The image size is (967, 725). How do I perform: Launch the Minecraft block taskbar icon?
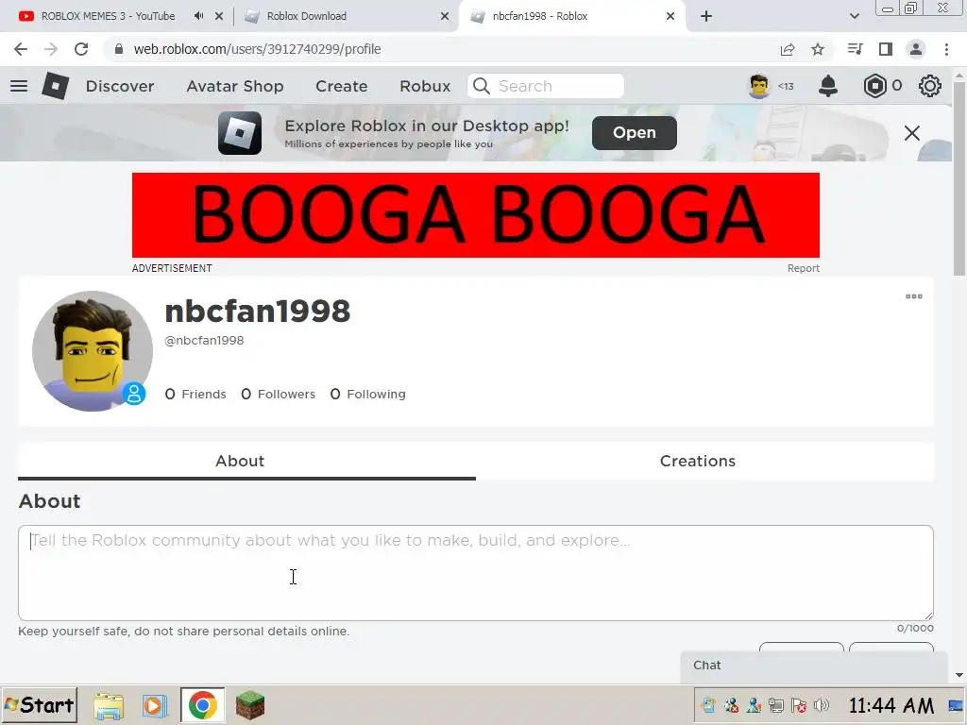tap(249, 705)
